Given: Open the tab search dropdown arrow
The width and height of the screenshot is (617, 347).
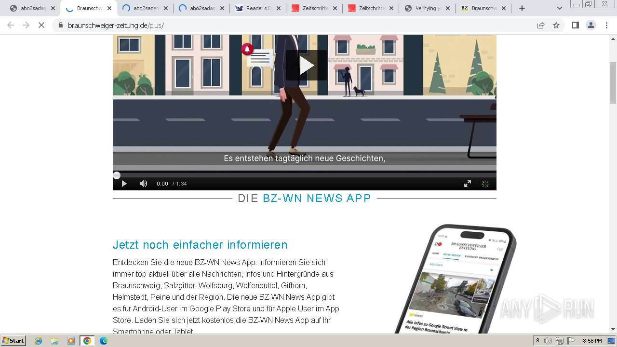Looking at the screenshot, I should coord(559,8).
